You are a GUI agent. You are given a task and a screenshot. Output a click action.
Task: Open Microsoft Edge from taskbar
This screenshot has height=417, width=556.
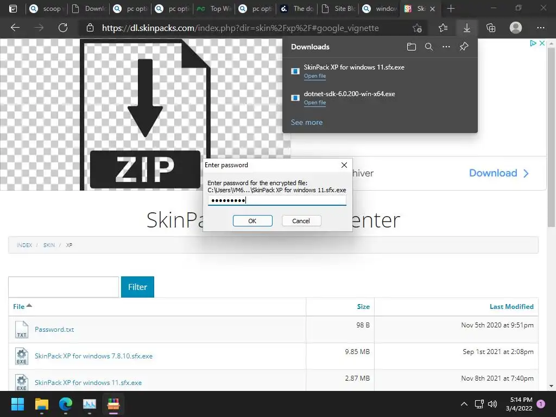click(x=66, y=404)
